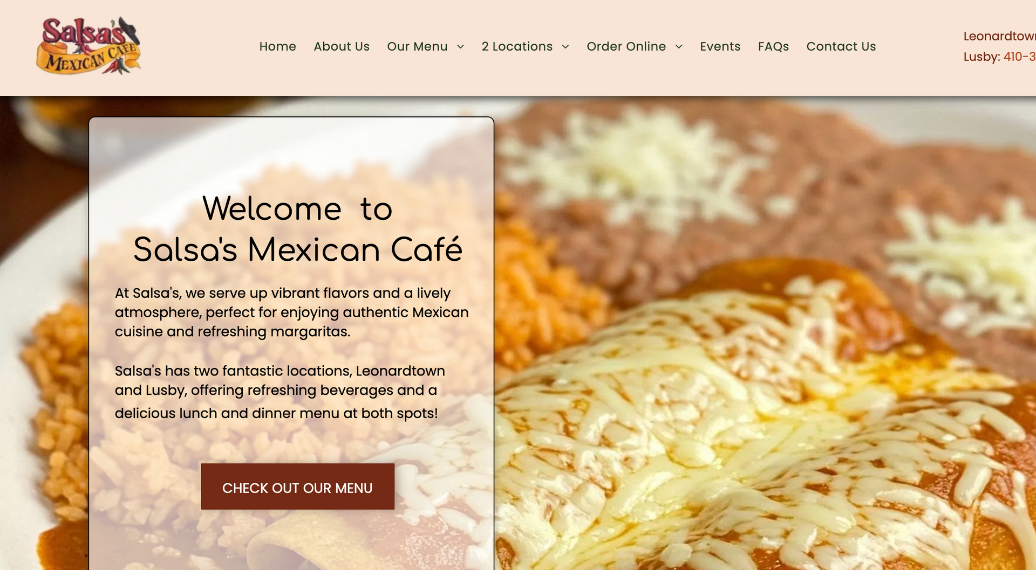Viewport: 1036px width, 570px height.
Task: Click the Leonardtown location text in header
Action: coord(999,36)
